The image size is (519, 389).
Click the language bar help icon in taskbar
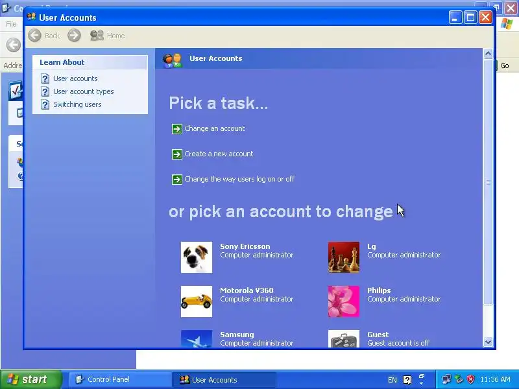pyautogui.click(x=407, y=380)
